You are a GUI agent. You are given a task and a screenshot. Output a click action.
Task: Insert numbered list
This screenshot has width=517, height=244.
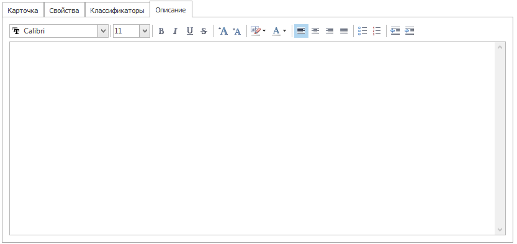click(377, 31)
